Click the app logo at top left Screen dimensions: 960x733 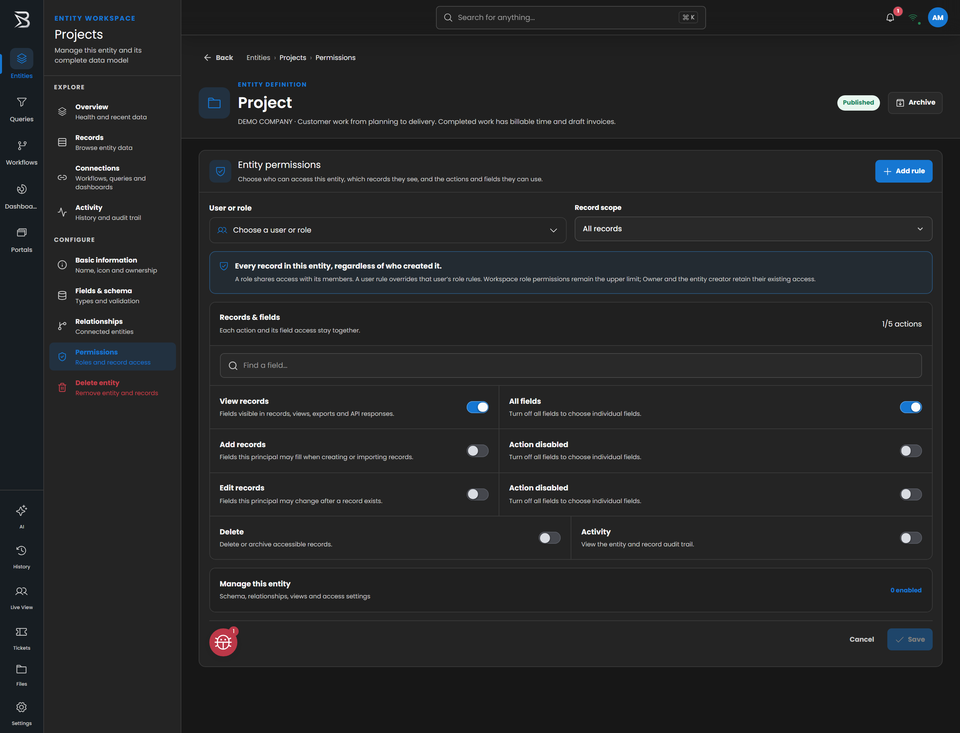pyautogui.click(x=22, y=20)
